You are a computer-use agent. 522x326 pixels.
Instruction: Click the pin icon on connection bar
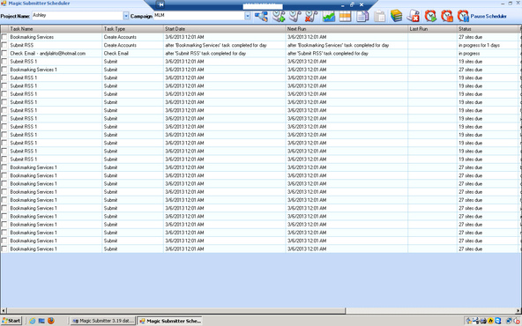(x=161, y=4)
